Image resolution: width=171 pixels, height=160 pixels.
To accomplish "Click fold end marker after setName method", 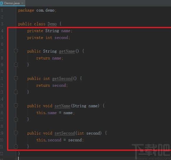I will pos(16,119).
